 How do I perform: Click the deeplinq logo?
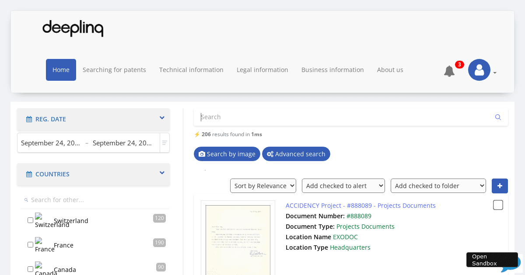pyautogui.click(x=73, y=28)
